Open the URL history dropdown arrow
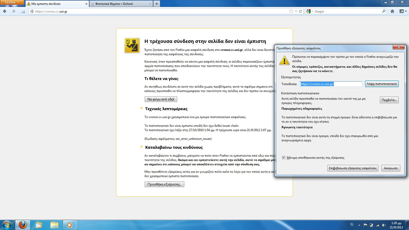Viewport: 409px width, 230px height. (x=296, y=11)
